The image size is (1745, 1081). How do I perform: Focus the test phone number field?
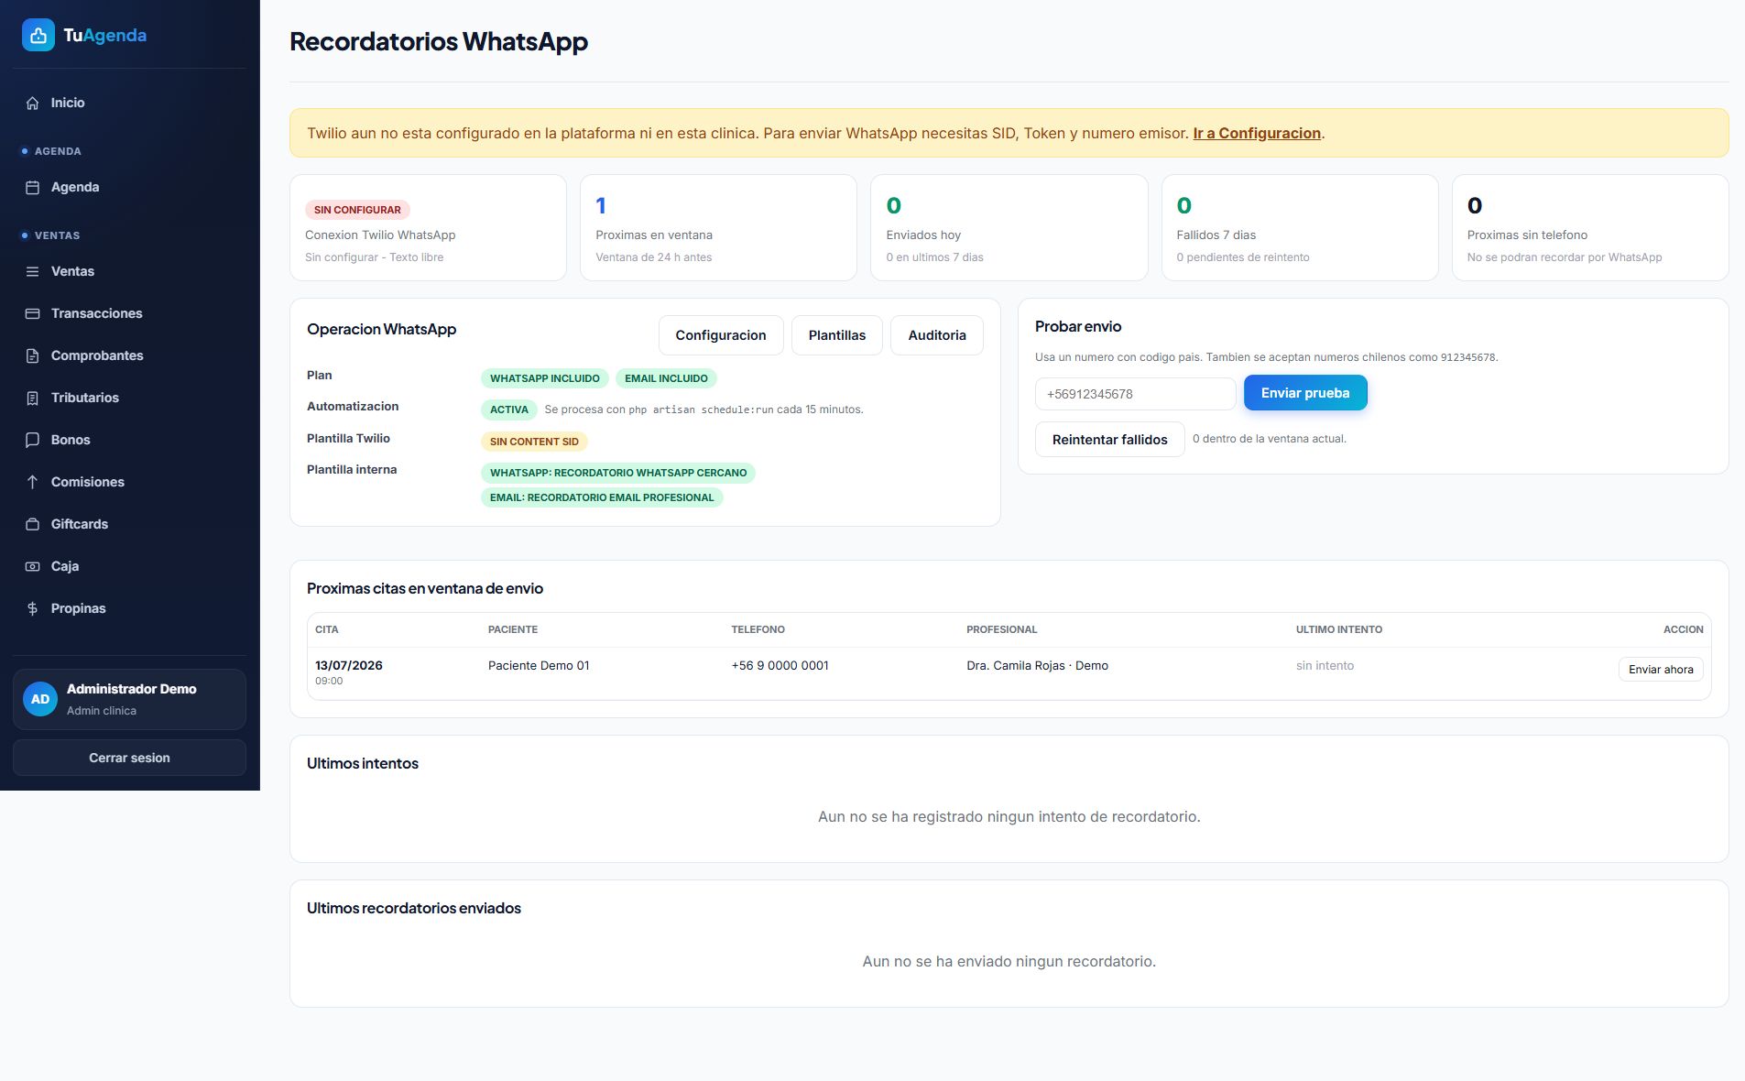pyautogui.click(x=1135, y=394)
